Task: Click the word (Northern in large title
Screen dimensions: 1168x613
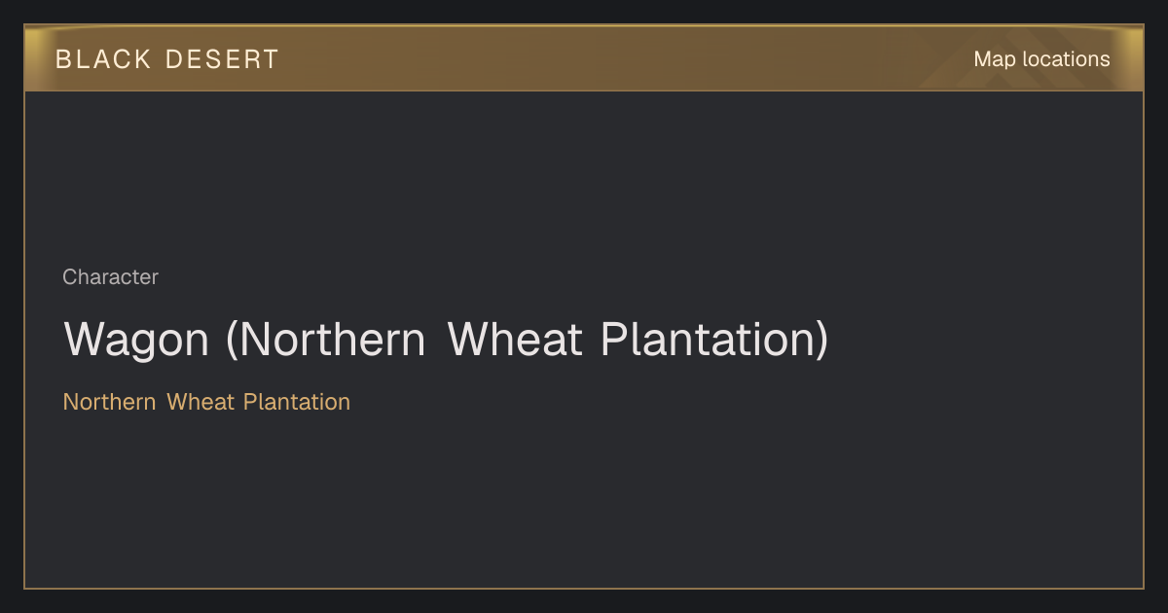Action: click(x=325, y=340)
